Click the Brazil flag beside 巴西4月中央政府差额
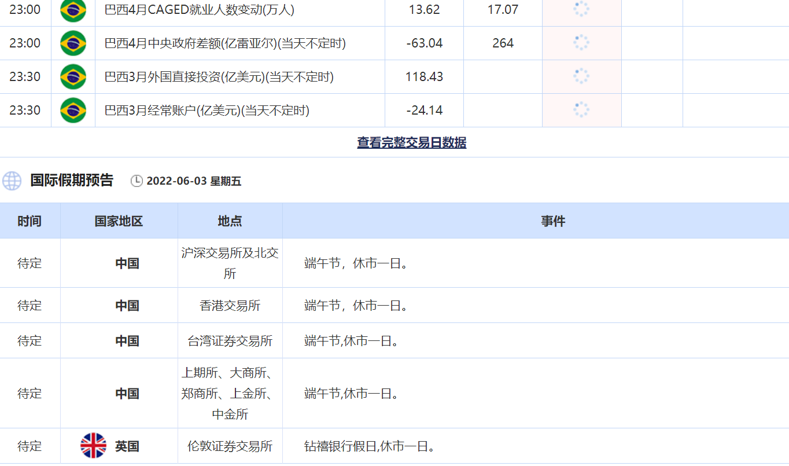The height and width of the screenshot is (466, 789). pyautogui.click(x=73, y=43)
